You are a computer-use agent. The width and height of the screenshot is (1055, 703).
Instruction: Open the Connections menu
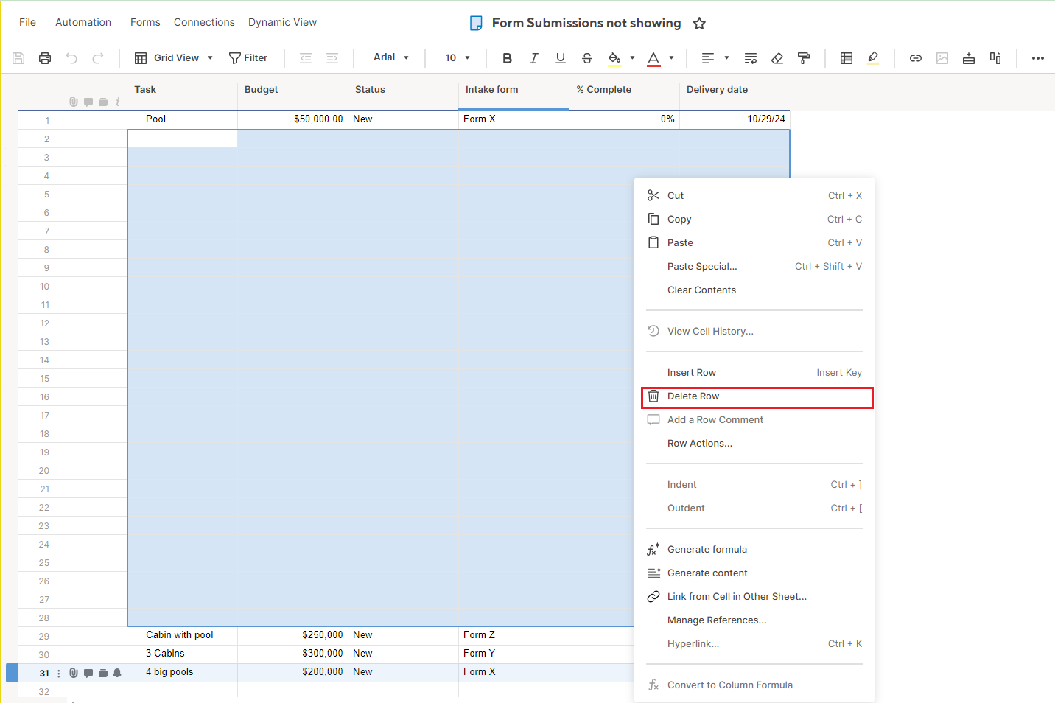204,22
